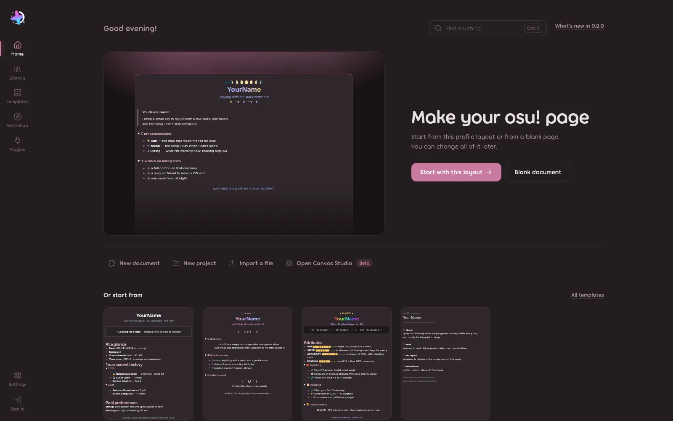673x421 pixels.
Task: Click the large moon-phase profile preview
Action: point(244,144)
